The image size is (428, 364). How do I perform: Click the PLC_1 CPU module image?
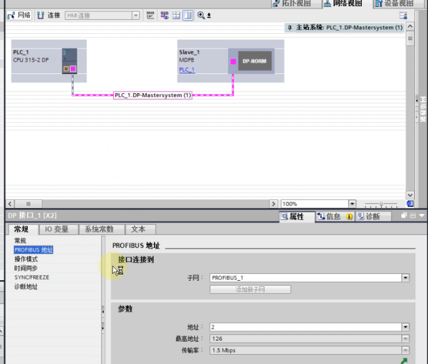coord(69,60)
